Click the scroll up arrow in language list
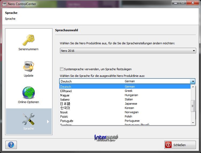 click(x=193, y=87)
